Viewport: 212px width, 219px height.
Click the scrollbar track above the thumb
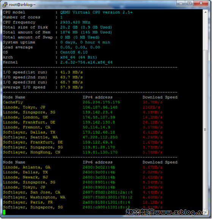coord(206,32)
